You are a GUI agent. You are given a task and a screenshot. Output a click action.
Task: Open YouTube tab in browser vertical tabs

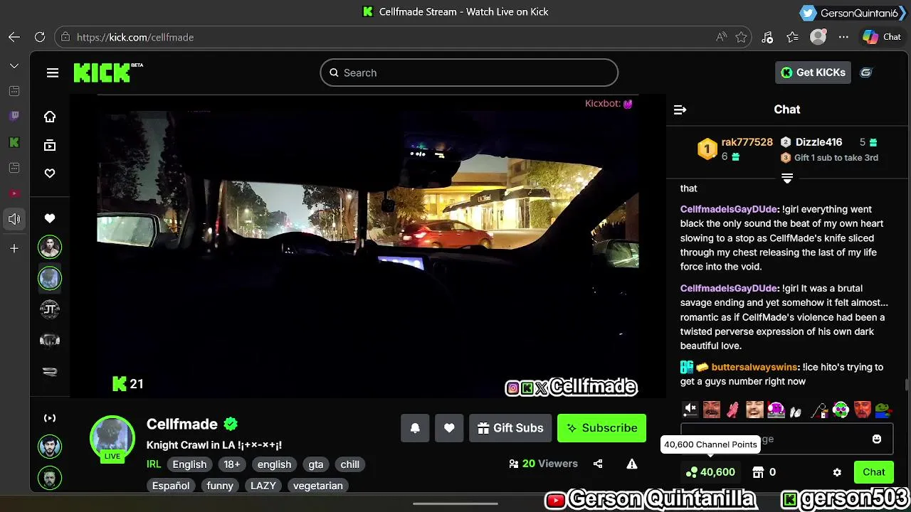(x=14, y=193)
